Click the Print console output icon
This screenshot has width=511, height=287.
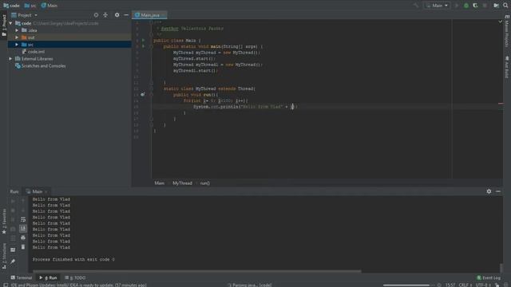pos(23,238)
